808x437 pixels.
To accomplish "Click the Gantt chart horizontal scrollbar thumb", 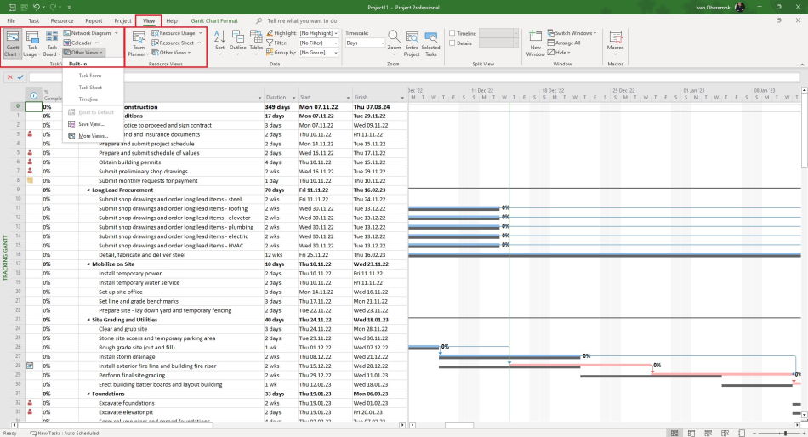I will (459, 425).
